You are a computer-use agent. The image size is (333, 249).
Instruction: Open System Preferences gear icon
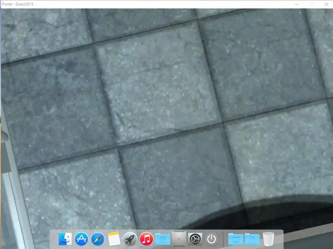pyautogui.click(x=195, y=239)
